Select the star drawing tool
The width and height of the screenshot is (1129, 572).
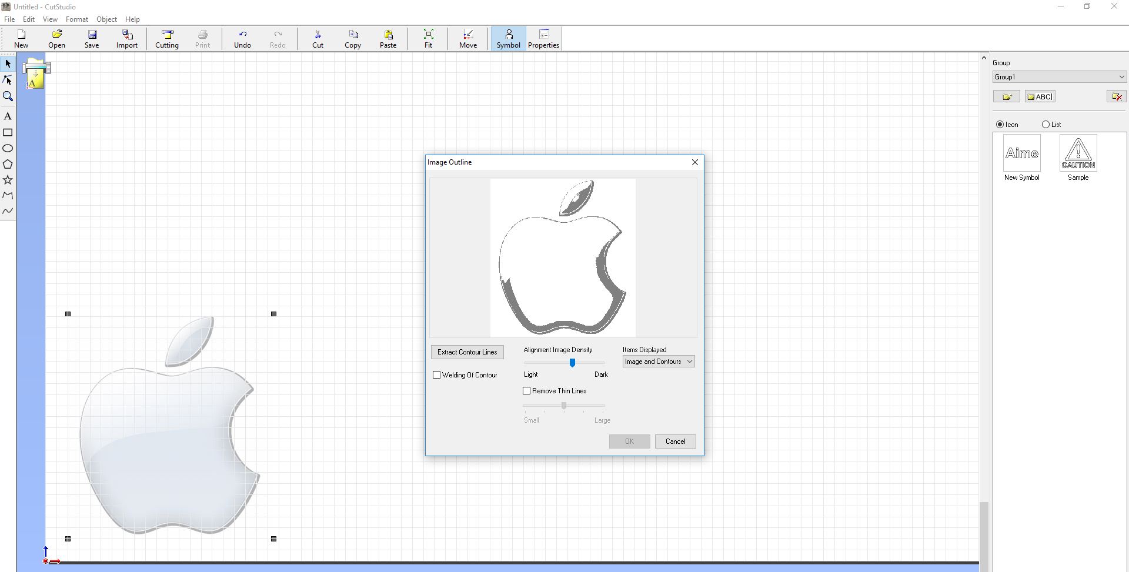tap(8, 180)
